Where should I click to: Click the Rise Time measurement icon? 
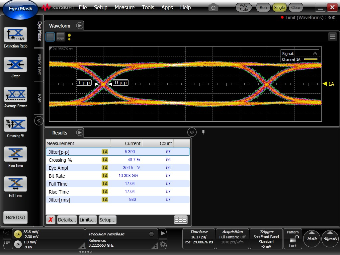pyautogui.click(x=15, y=154)
